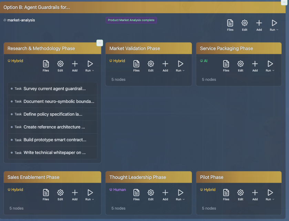
Task: Open Run dropdown arrow in Thought Leadership Phase
Action: click(184, 199)
